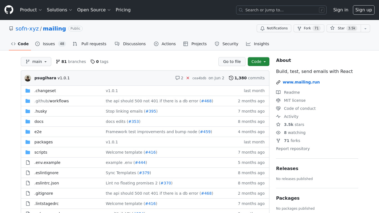Click psugihara's avatar thumbnail
The width and height of the screenshot is (379, 213).
click(28, 78)
